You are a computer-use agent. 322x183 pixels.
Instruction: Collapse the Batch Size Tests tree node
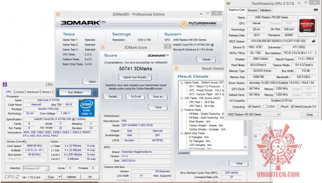[182, 133]
